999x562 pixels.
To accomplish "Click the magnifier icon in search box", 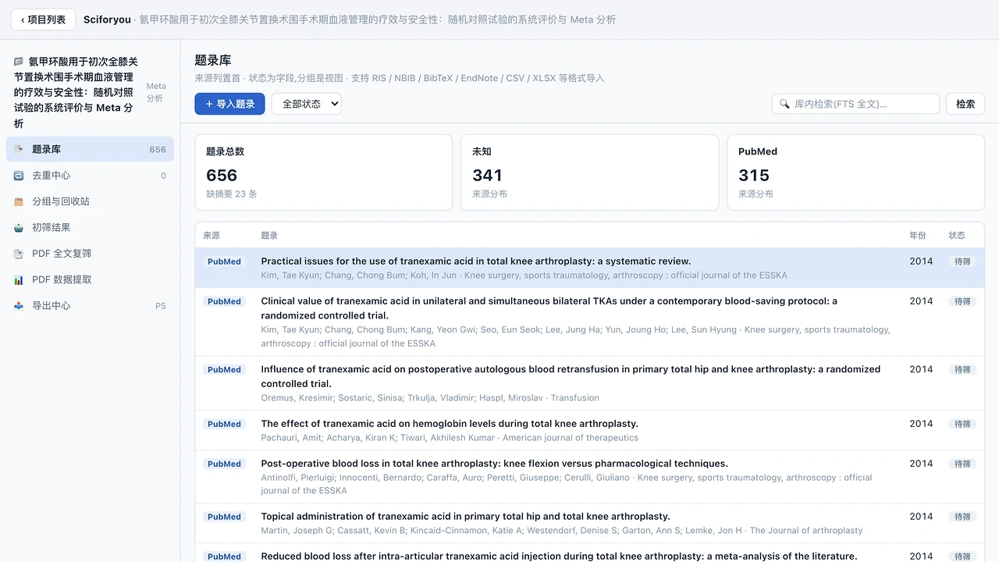I will [x=784, y=104].
